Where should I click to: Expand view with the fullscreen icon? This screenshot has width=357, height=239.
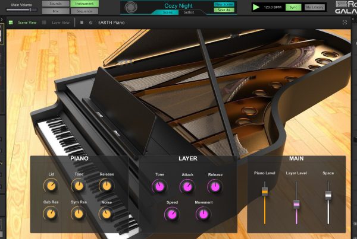pyautogui.click(x=345, y=23)
